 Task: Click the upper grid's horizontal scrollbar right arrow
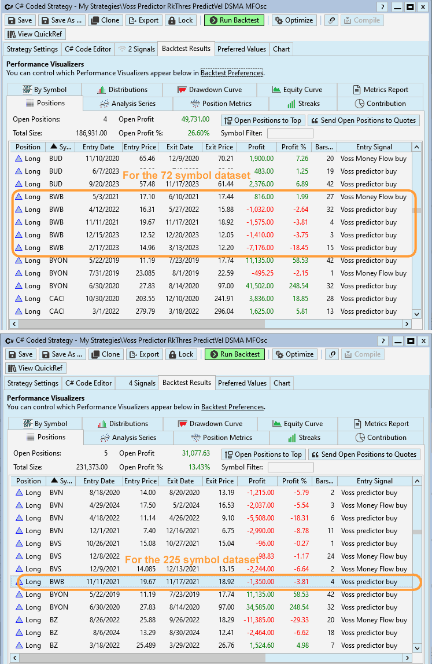(x=407, y=324)
